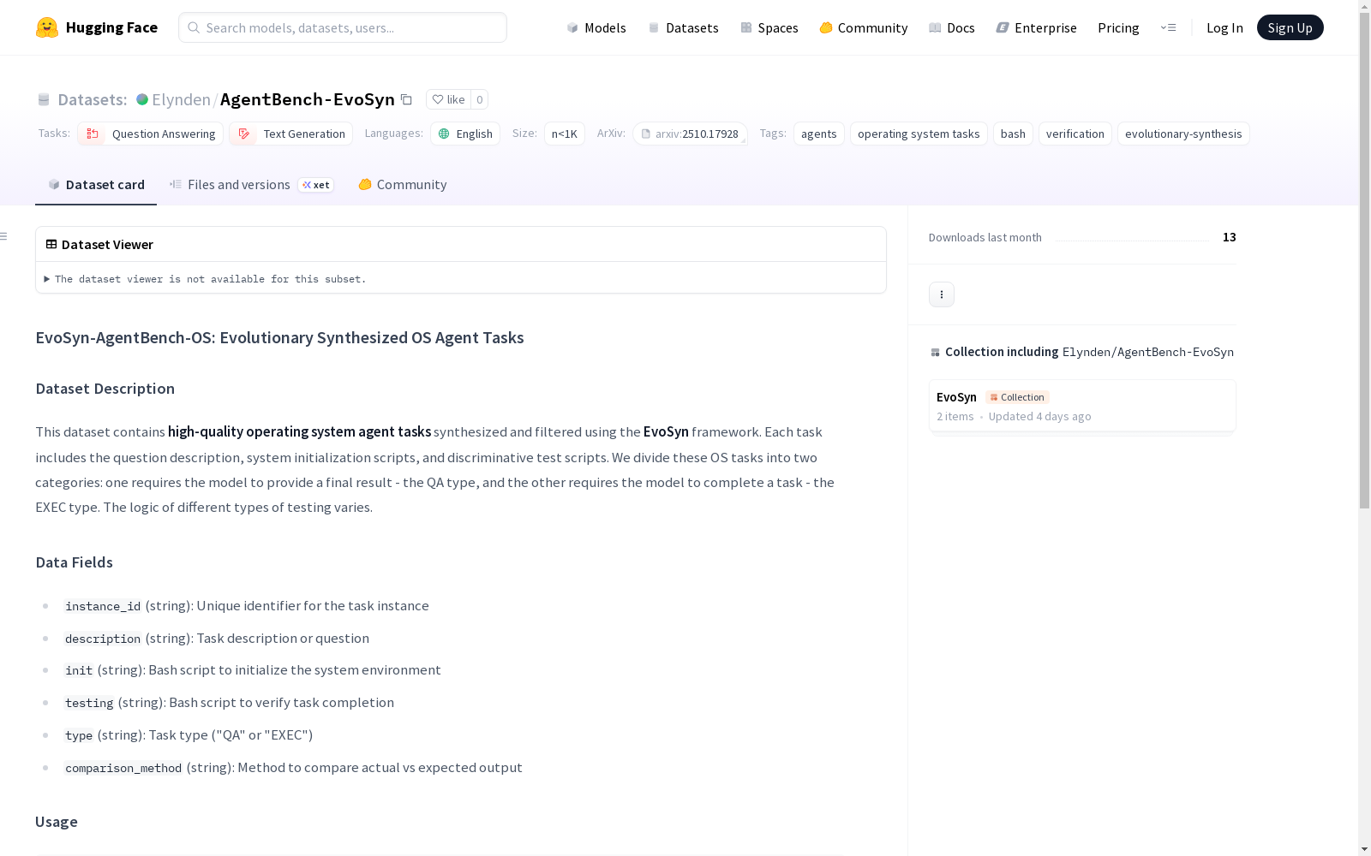This screenshot has height=856, width=1371.
Task: Switch to Files and versions tab
Action: pyautogui.click(x=251, y=185)
